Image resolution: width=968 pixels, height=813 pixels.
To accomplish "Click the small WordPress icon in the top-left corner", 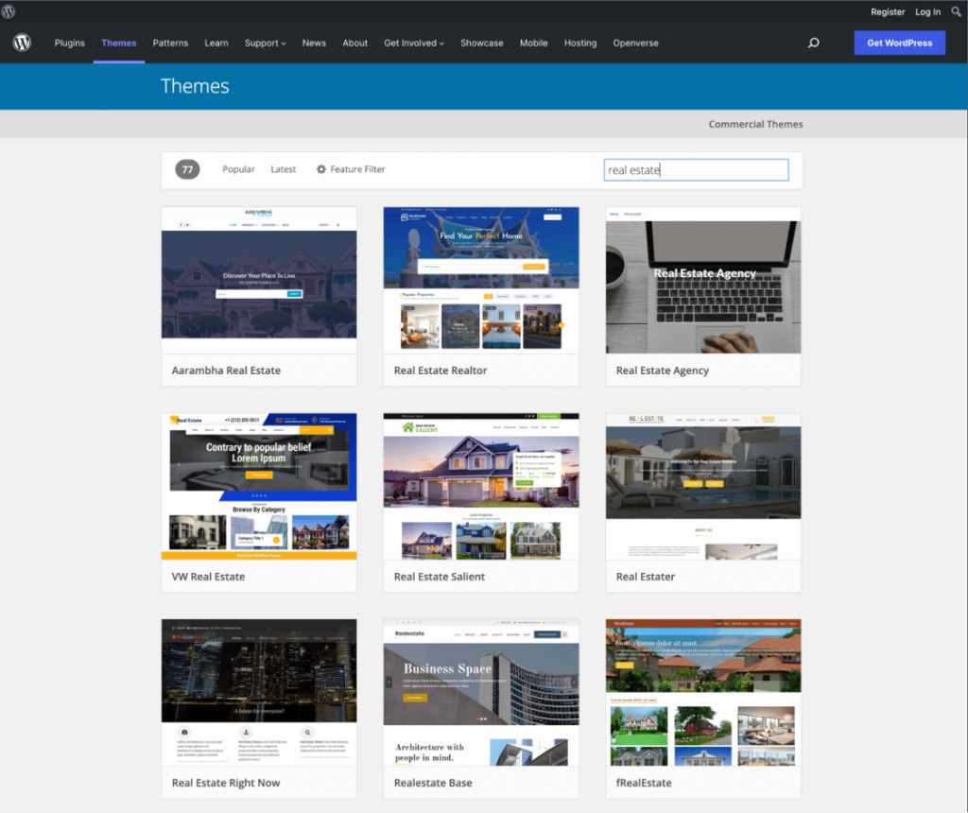I will click(10, 11).
